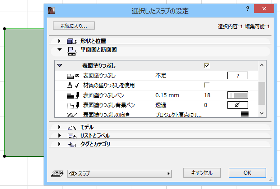The image size is (280, 189).
Task: Click the fill orientation lines icon
Action: click(244, 115)
